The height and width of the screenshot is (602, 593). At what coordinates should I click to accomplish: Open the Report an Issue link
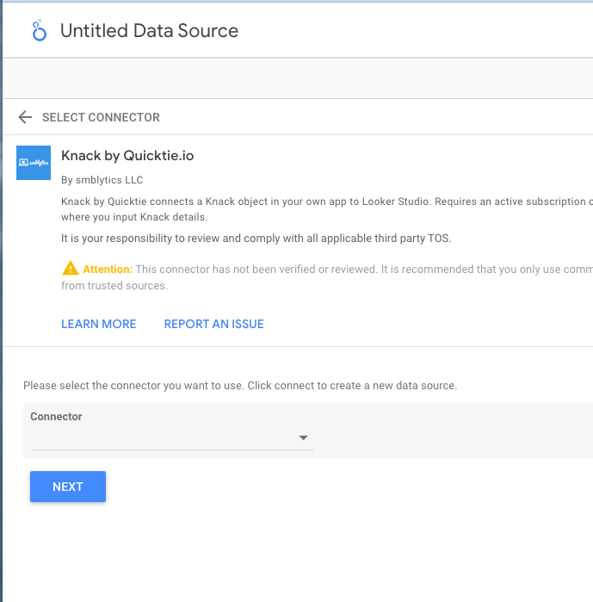pos(213,324)
